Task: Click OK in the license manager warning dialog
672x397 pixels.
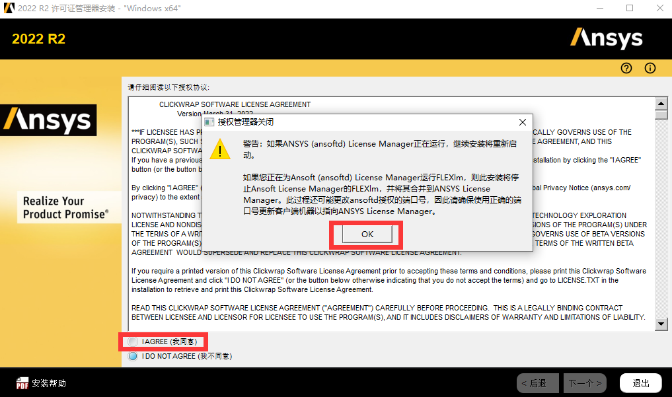Action: (x=367, y=235)
